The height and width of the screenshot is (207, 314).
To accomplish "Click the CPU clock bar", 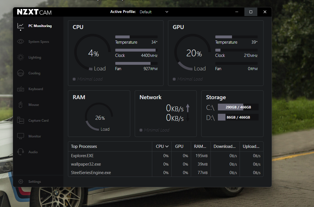I will 136,50.
